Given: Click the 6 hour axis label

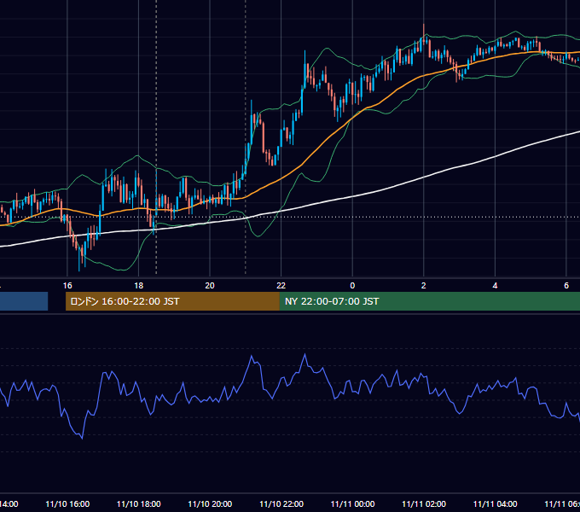Looking at the screenshot, I should click(566, 286).
